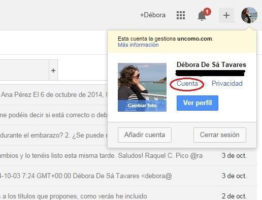Viewport: 262px width, 200px height.
Task: Open the Cuenta account link
Action: [x=187, y=83]
